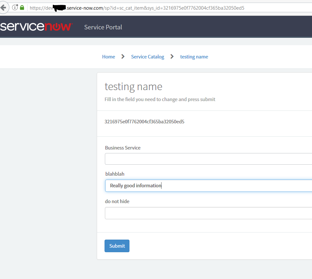Go to the Home breadcrumb
Viewport: 312px width, 279px height.
108,57
